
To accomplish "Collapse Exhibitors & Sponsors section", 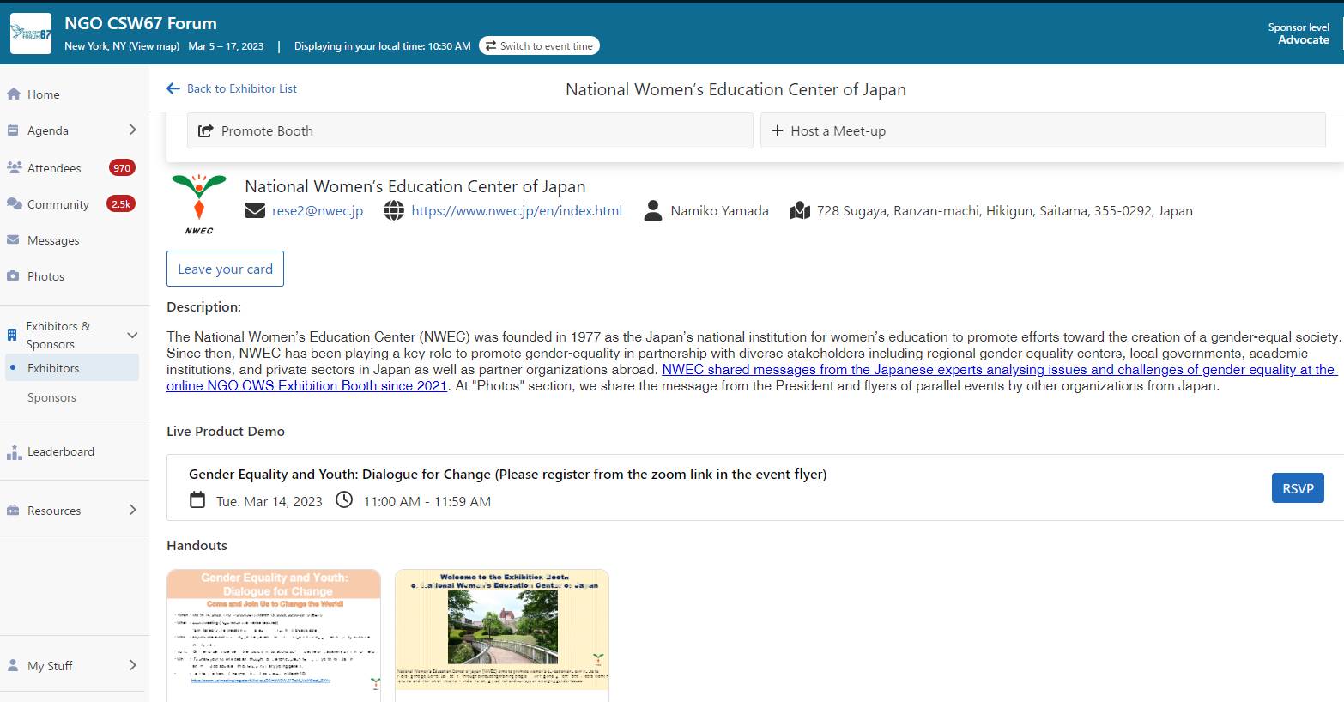I will [x=132, y=335].
